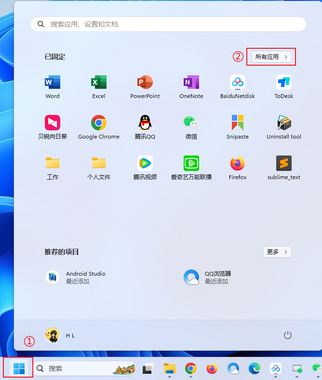This screenshot has width=322, height=380.
Task: Open Task View on the taskbar
Action: click(x=148, y=368)
